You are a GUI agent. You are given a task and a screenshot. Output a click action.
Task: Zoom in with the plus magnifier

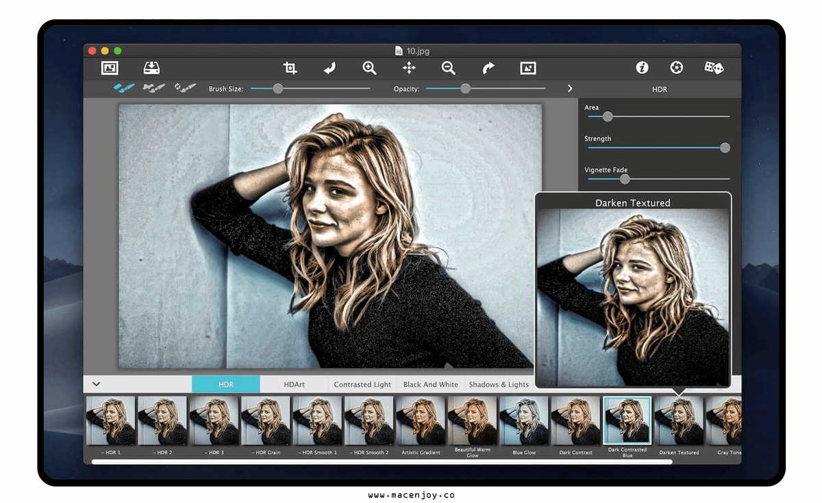coord(370,68)
